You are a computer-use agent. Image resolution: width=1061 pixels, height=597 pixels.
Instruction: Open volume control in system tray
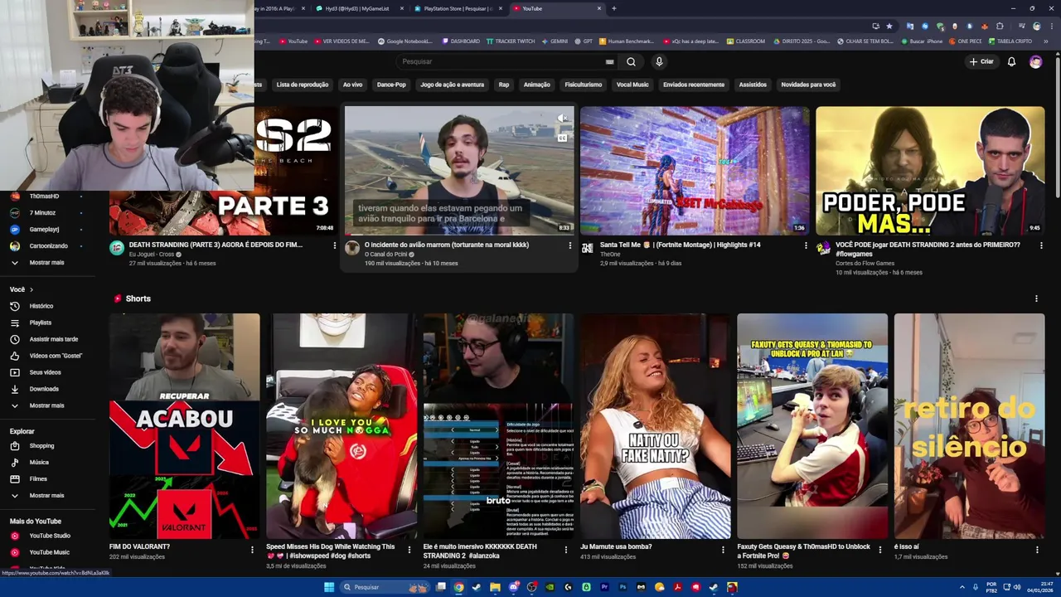pos(1017,587)
